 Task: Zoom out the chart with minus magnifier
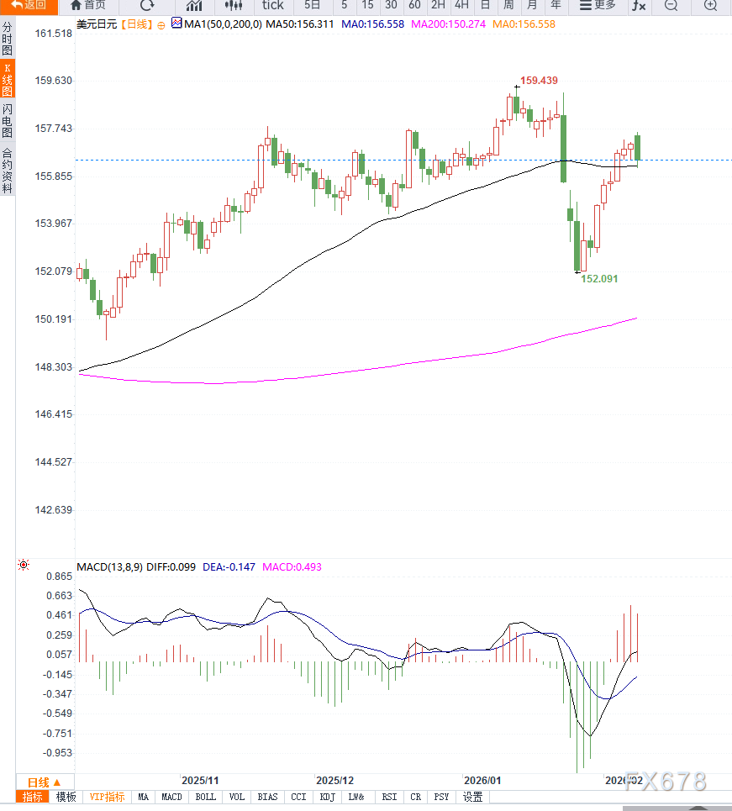(671, 6)
